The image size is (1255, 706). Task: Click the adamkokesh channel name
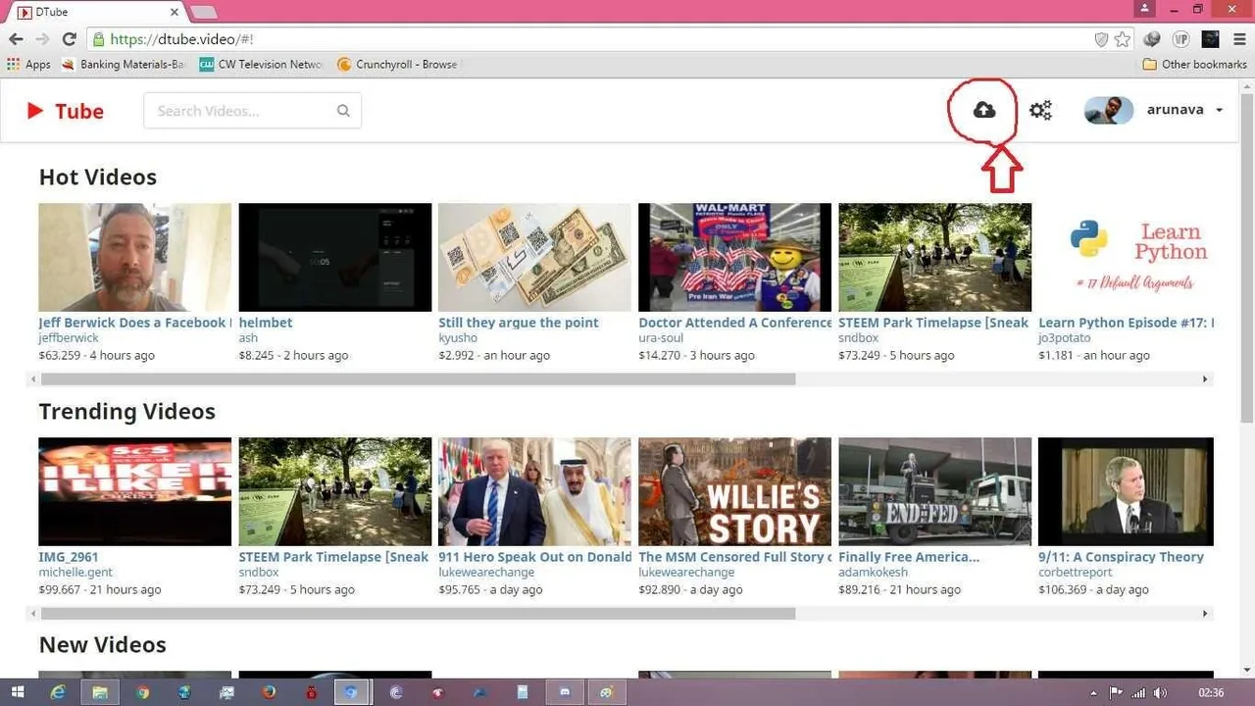tap(874, 573)
